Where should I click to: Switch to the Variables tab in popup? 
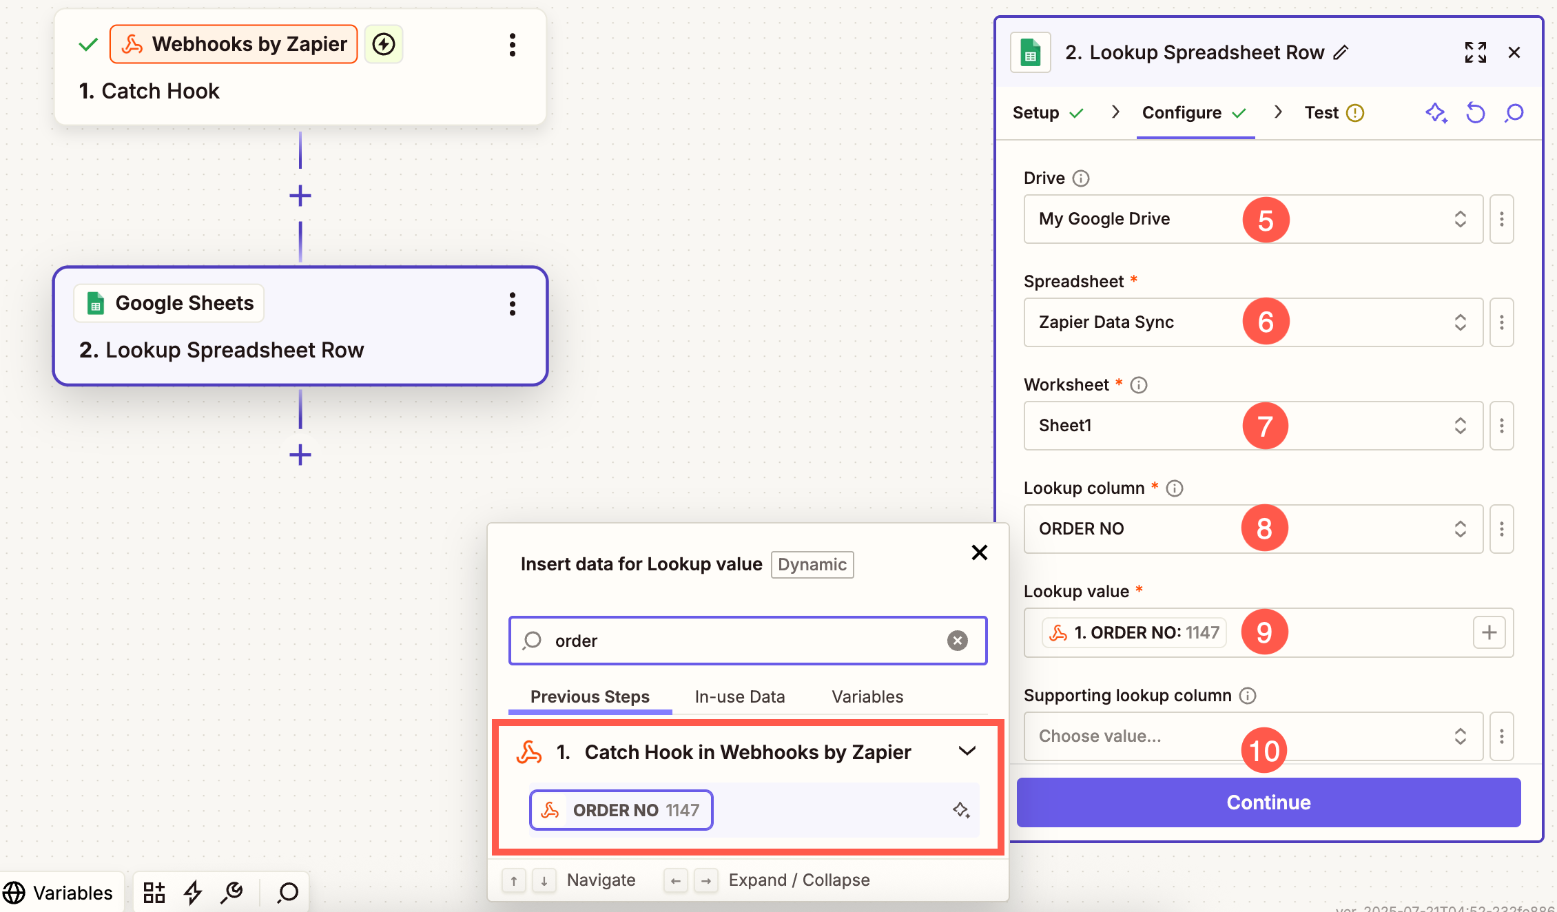(x=867, y=697)
